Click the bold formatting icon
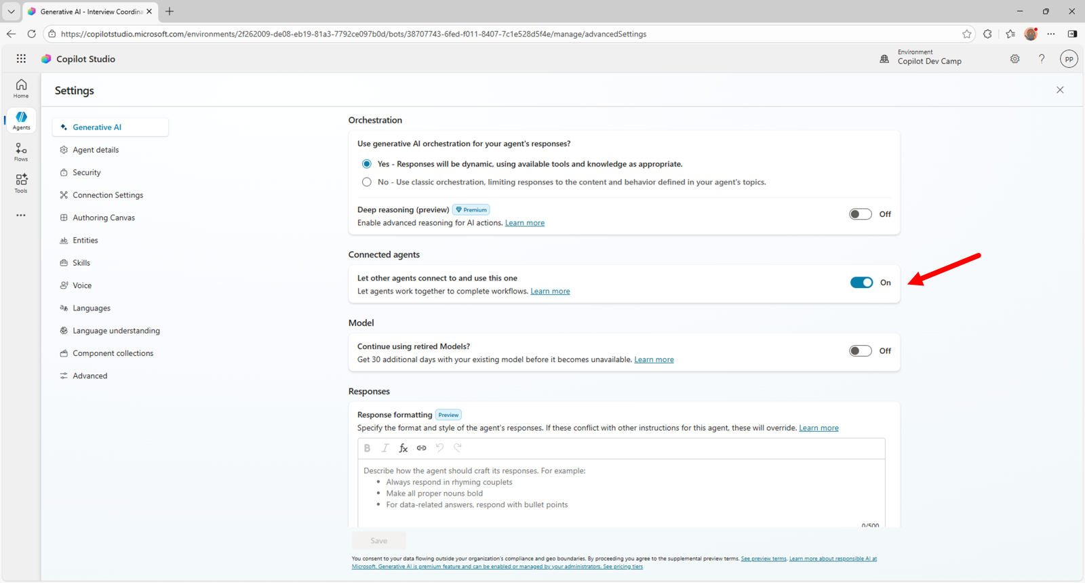Image resolution: width=1085 pixels, height=583 pixels. [x=367, y=448]
